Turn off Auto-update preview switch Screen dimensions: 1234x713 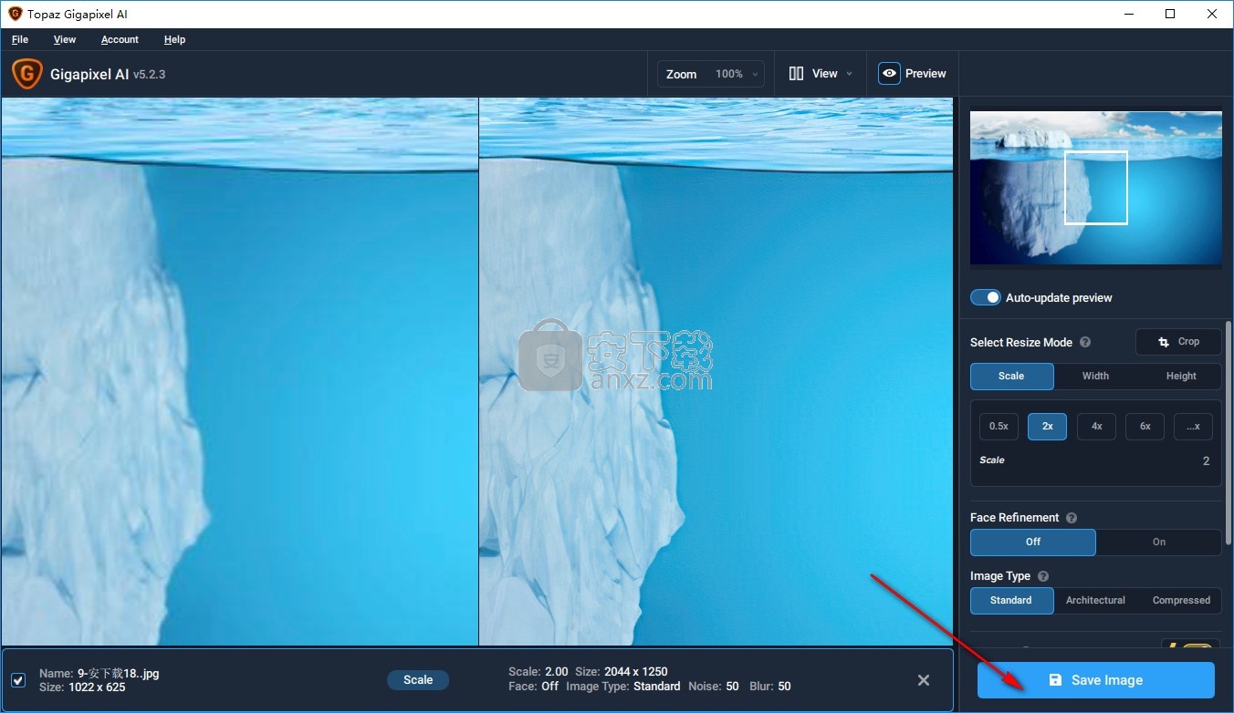pos(986,297)
